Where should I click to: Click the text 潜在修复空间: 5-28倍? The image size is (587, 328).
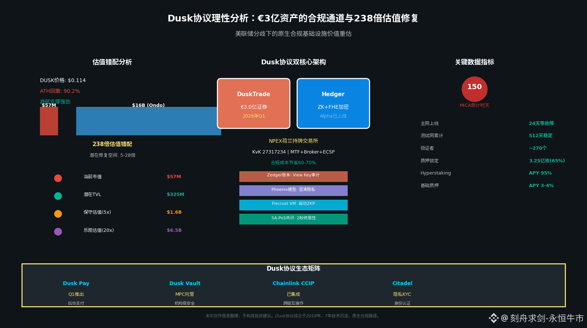click(112, 155)
